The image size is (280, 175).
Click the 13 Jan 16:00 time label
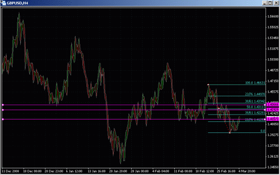point(97,171)
